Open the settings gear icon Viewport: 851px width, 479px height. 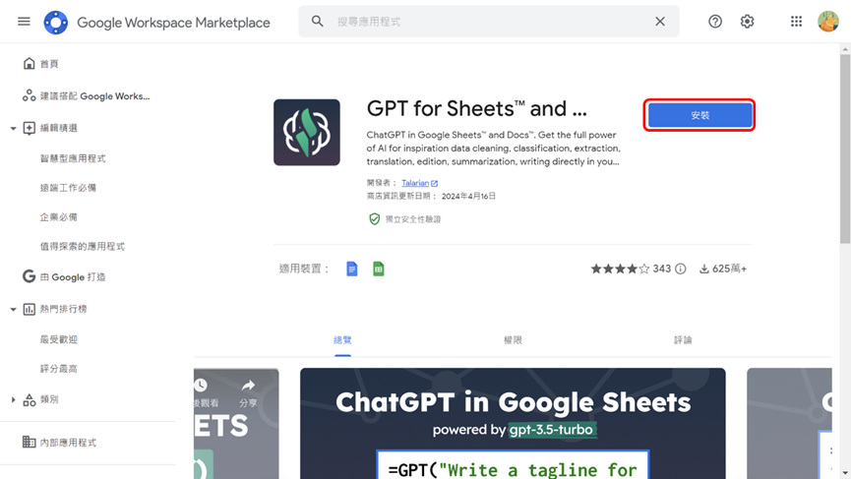[x=748, y=22]
